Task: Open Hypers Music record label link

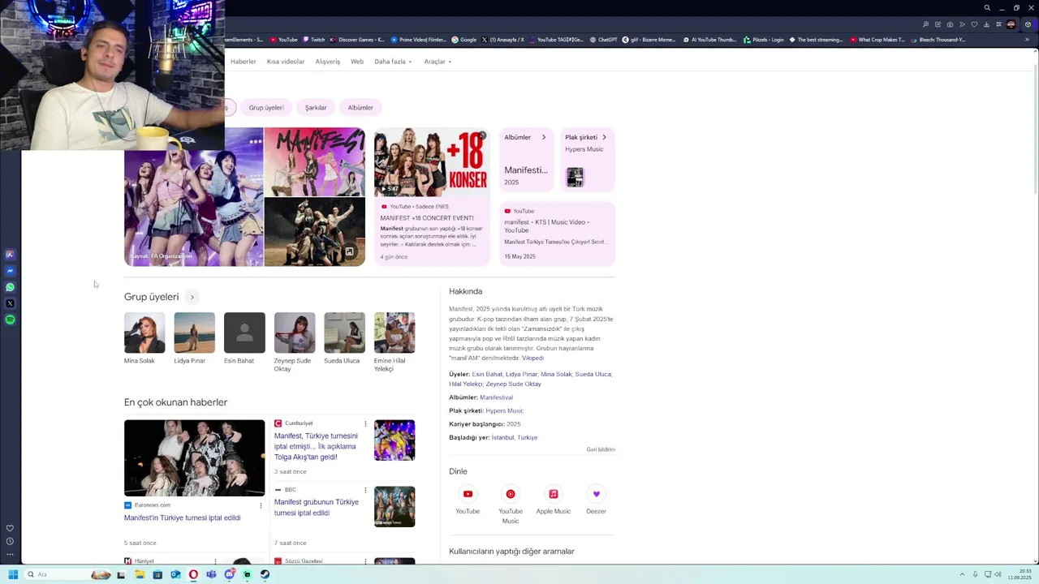Action: click(504, 410)
